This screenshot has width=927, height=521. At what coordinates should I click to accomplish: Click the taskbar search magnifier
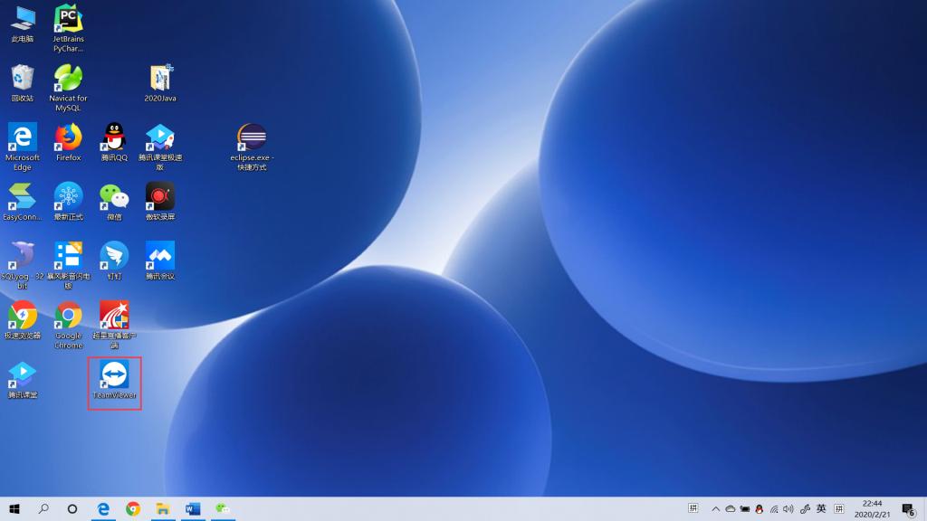pos(43,508)
